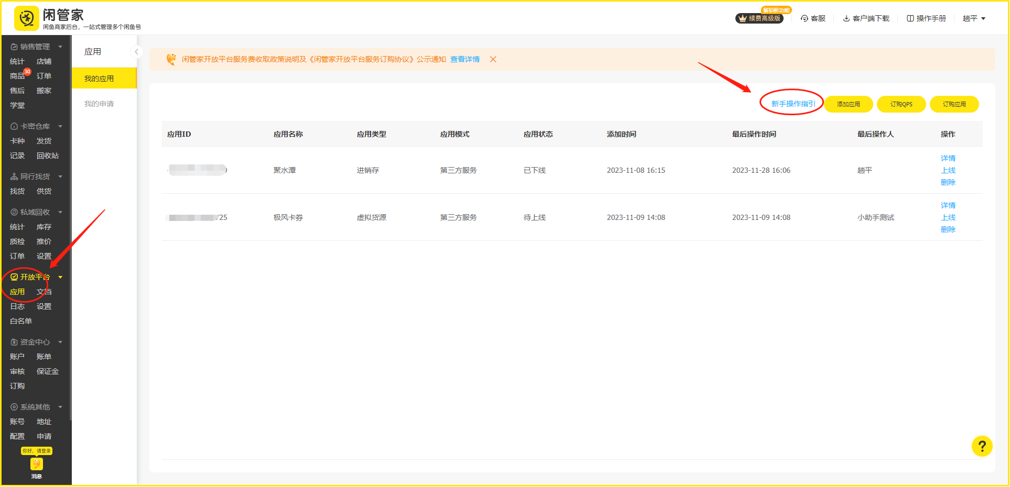
Task: Open the 趟平 user account dropdown
Action: pyautogui.click(x=974, y=18)
